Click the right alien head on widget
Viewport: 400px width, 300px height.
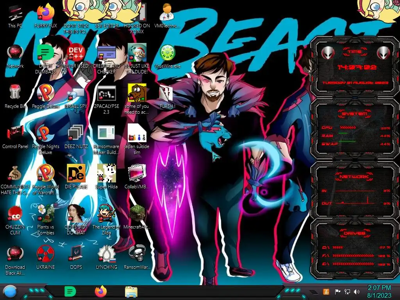click(384, 53)
